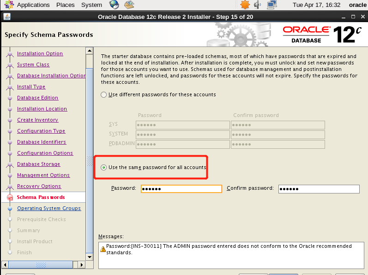This screenshot has height=275, width=368.
Task: Click the Installation Option step marker icon
Action: tap(10, 54)
